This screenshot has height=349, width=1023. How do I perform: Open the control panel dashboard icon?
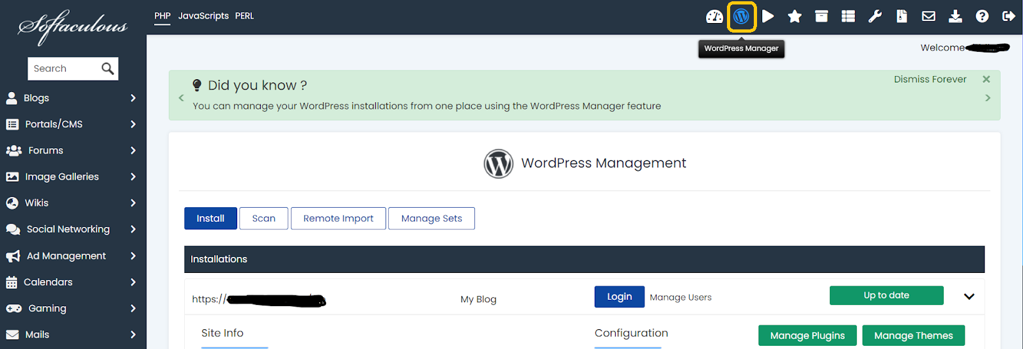pos(714,17)
